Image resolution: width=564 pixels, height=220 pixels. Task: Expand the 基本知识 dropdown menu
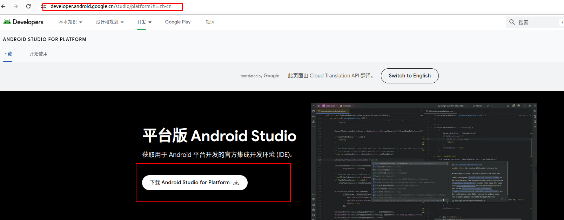click(70, 22)
